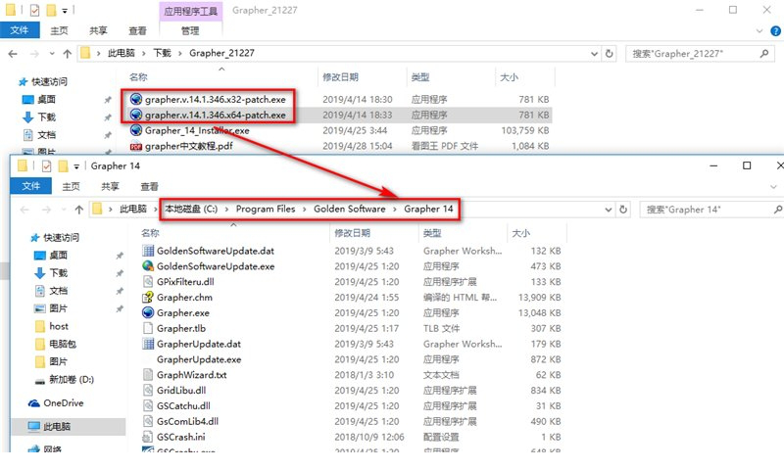Select GrapherUpdate.exe file name

(199, 359)
